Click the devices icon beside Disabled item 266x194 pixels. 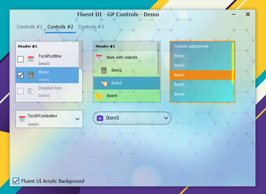(31, 91)
